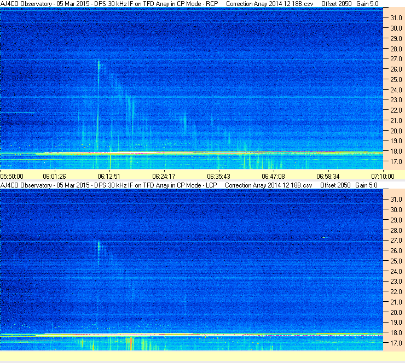The height and width of the screenshot is (363, 405).
Task: Click the 22.0 frequency label on LCP chart
Action: [396, 291]
